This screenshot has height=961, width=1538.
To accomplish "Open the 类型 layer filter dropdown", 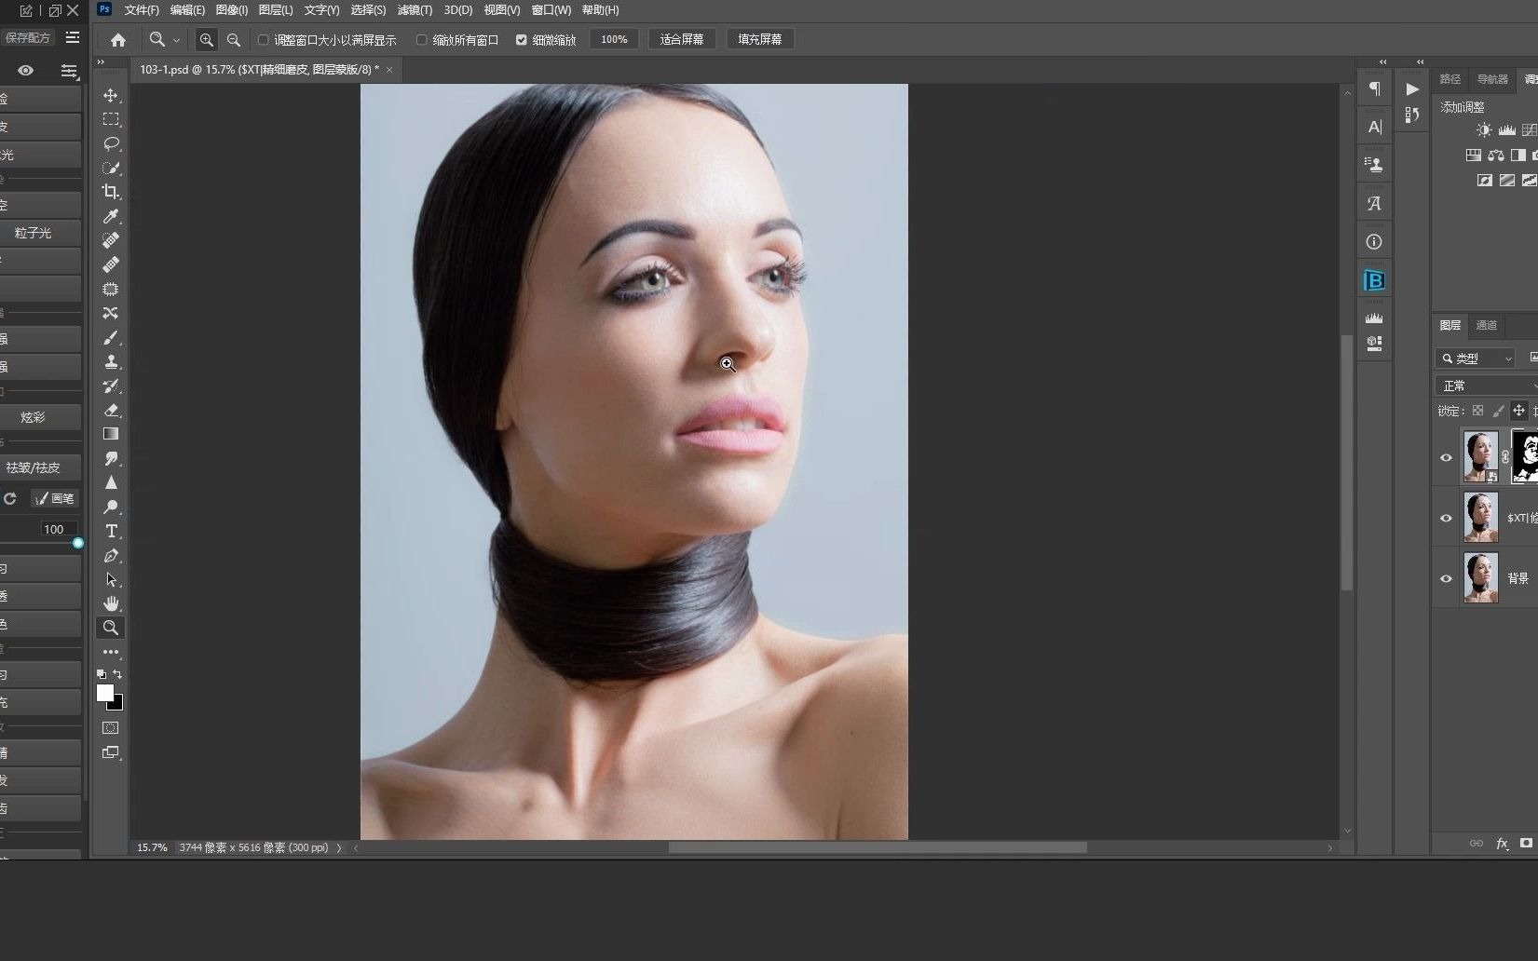I will [1477, 359].
